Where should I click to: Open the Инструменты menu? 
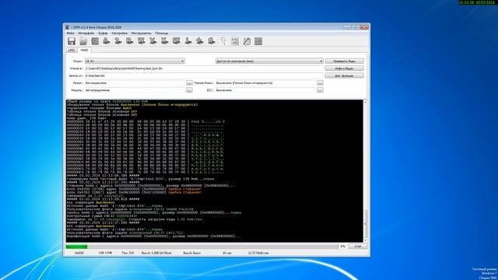click(142, 33)
